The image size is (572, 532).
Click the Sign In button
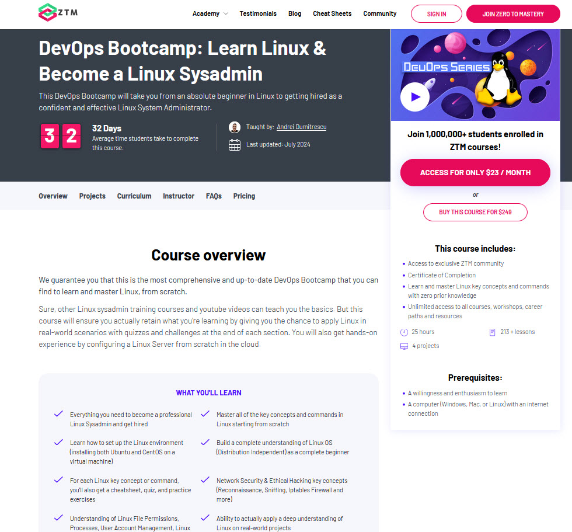click(x=437, y=14)
